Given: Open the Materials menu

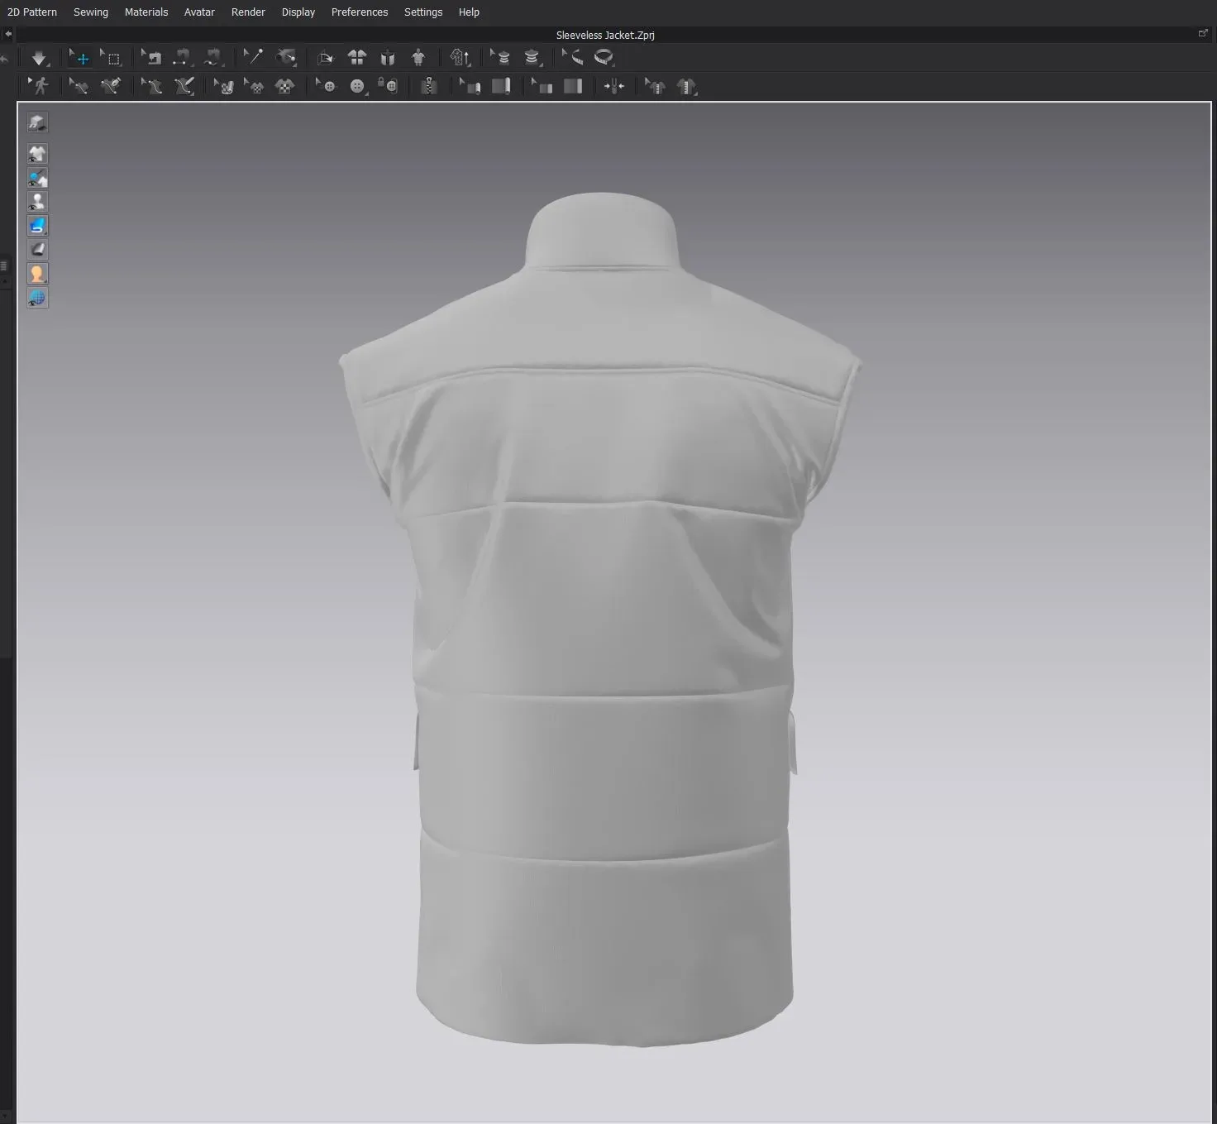Looking at the screenshot, I should pyautogui.click(x=146, y=12).
